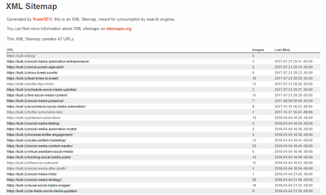Open the social-media-trolls URL
The image size is (326, 195).
(32, 174)
